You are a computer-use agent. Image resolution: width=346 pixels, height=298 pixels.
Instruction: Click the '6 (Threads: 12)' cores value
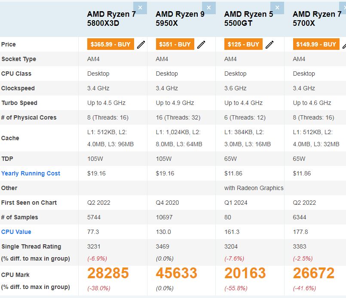pyautogui.click(x=245, y=117)
